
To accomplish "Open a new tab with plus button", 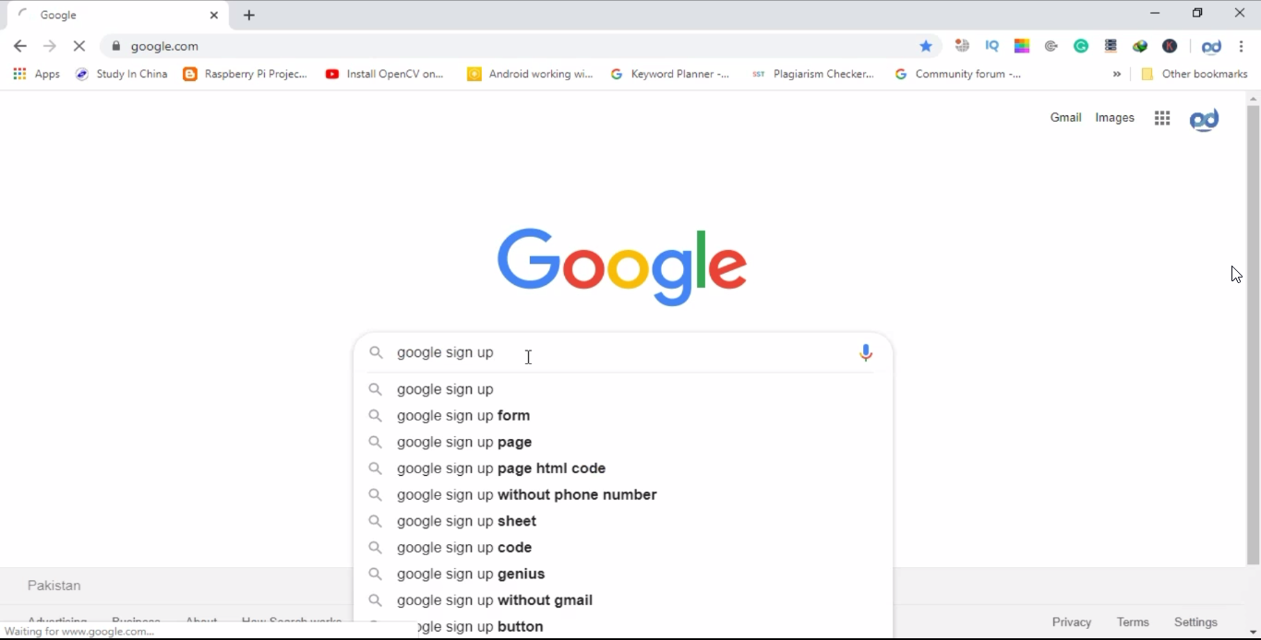I will point(249,15).
